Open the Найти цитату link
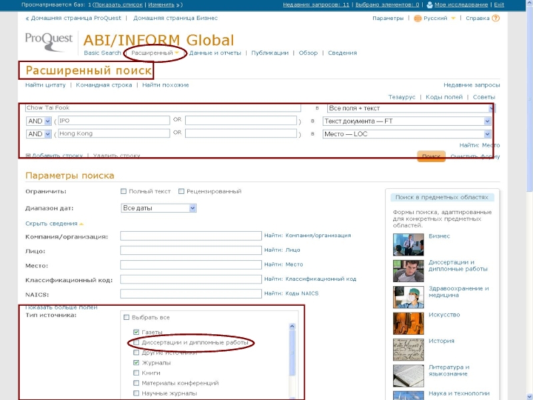 coord(45,85)
